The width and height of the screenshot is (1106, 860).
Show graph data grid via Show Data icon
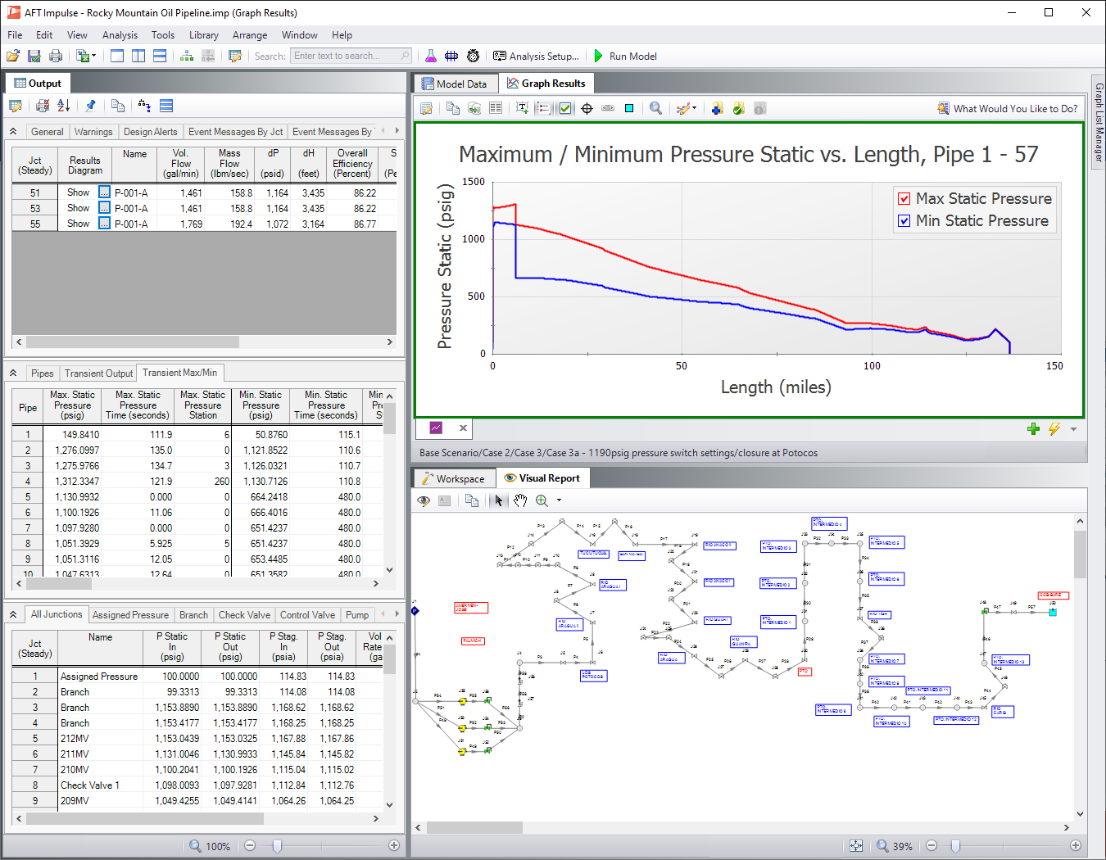coord(496,107)
